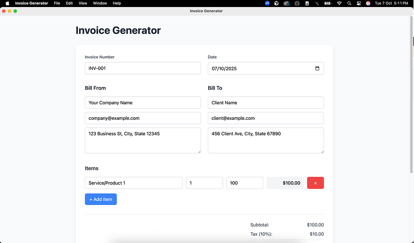Image resolution: width=414 pixels, height=243 pixels.
Task: Open the Invoice Generator app menu
Action: coord(31,3)
